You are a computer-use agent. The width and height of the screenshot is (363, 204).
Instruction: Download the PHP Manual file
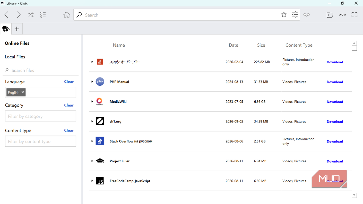click(x=335, y=82)
